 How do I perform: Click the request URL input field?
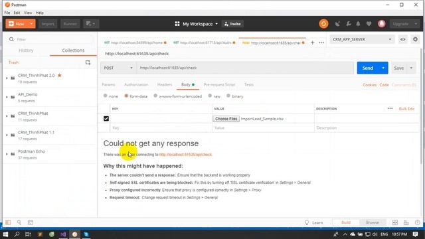tap(245, 68)
